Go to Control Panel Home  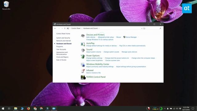point(63,34)
